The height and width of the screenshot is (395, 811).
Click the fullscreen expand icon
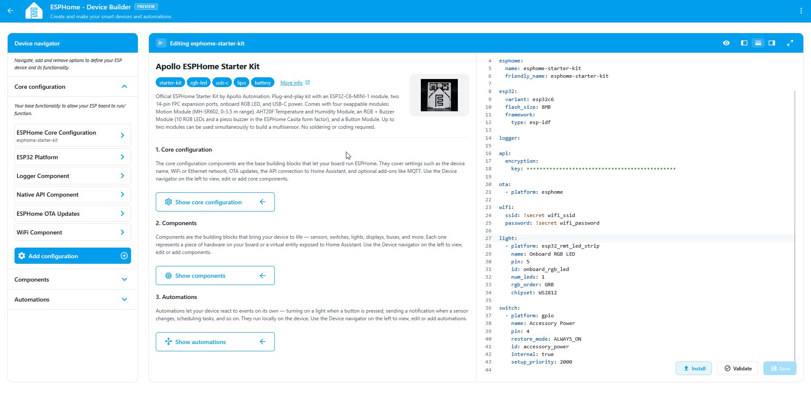(790, 43)
